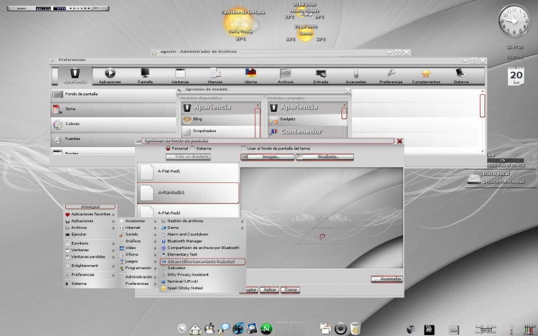This screenshot has height=336, width=538.
Task: Click the home folder icon in the dock
Action: [x=195, y=328]
